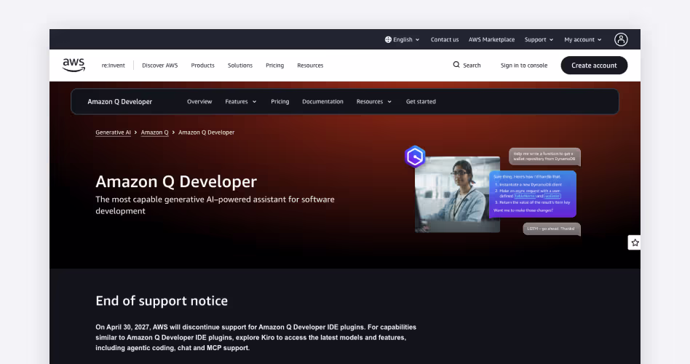
Task: Open the Solutions menu
Action: coord(240,65)
